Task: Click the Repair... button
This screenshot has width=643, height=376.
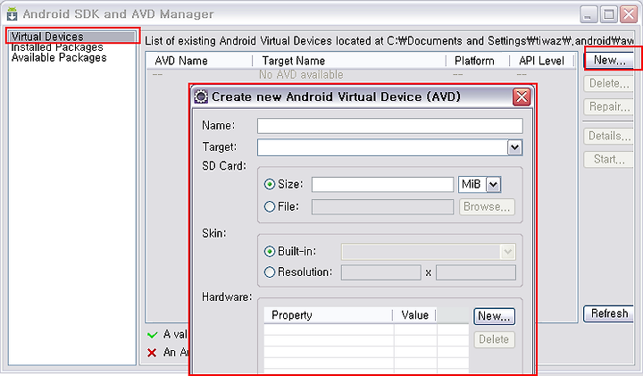Action: coord(609,107)
